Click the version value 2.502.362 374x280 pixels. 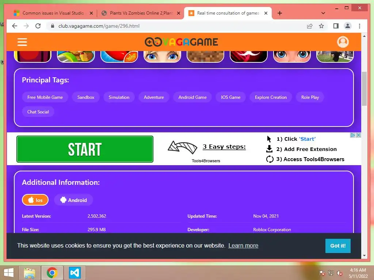pyautogui.click(x=97, y=216)
